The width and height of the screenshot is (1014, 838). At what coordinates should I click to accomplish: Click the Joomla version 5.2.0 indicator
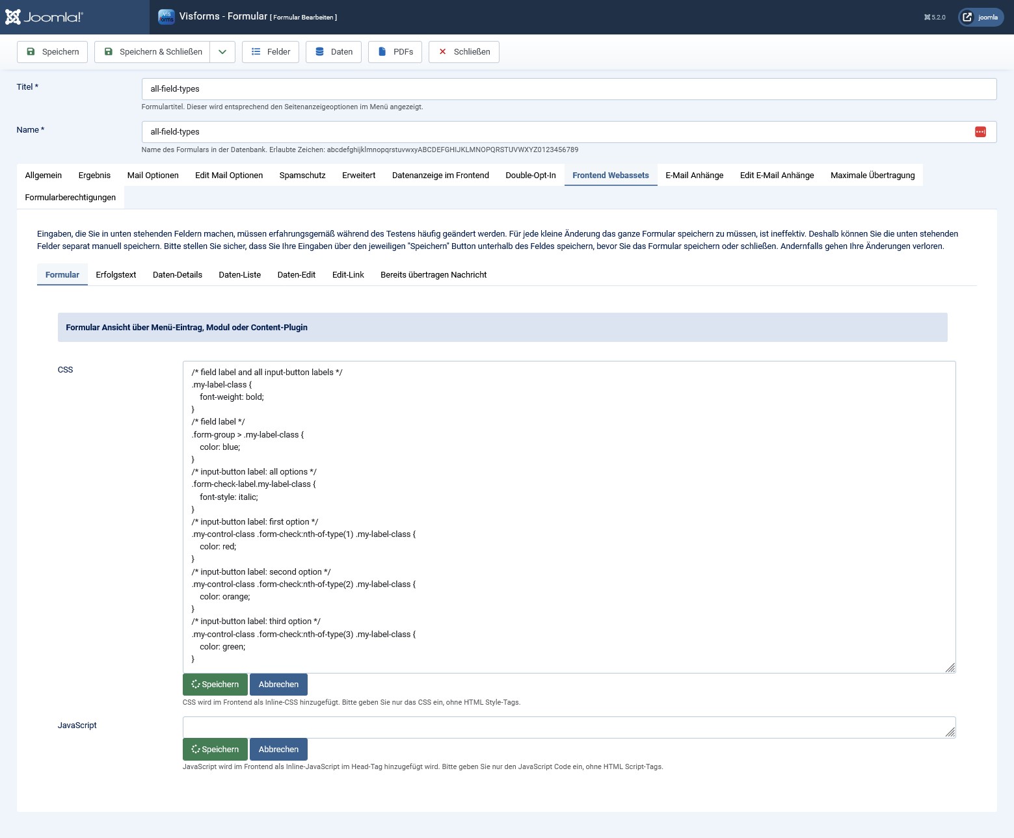(x=935, y=18)
